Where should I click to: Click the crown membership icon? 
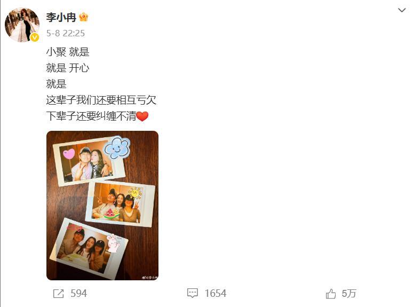click(83, 17)
